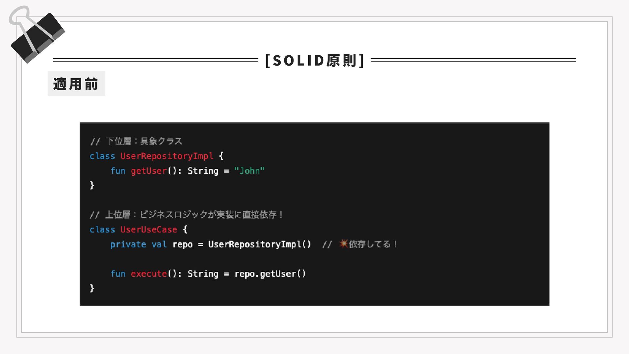Click the 下位層 comment line
This screenshot has height=354, width=629.
[x=136, y=141]
